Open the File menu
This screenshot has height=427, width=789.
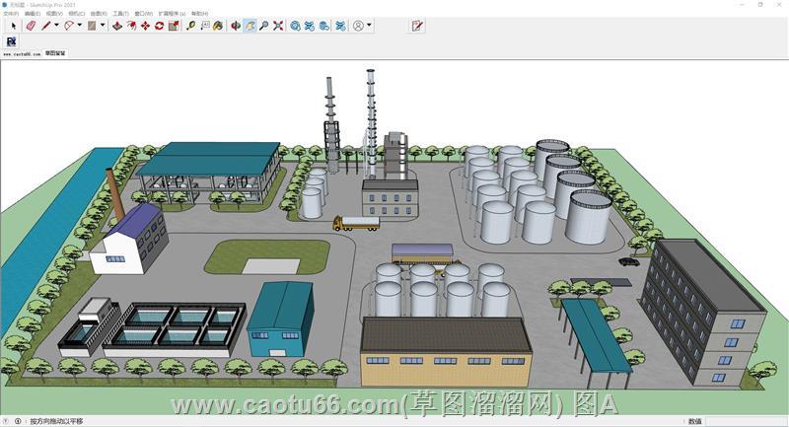(x=11, y=14)
